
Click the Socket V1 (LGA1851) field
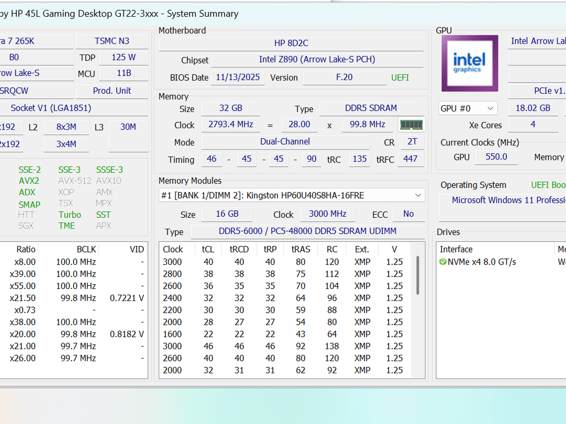tap(73, 108)
